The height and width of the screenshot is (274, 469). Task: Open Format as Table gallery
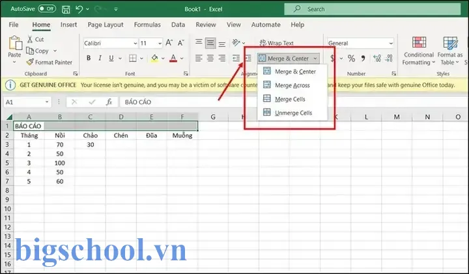click(450, 51)
